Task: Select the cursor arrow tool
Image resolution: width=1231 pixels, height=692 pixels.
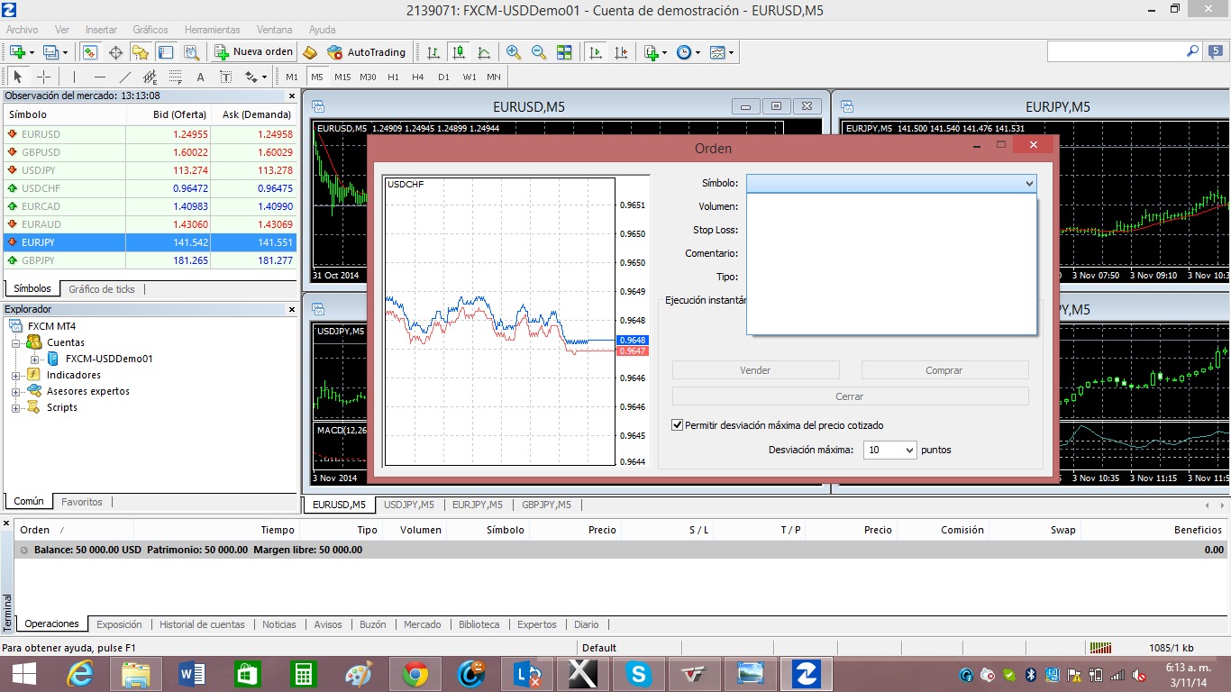Action: pos(18,77)
